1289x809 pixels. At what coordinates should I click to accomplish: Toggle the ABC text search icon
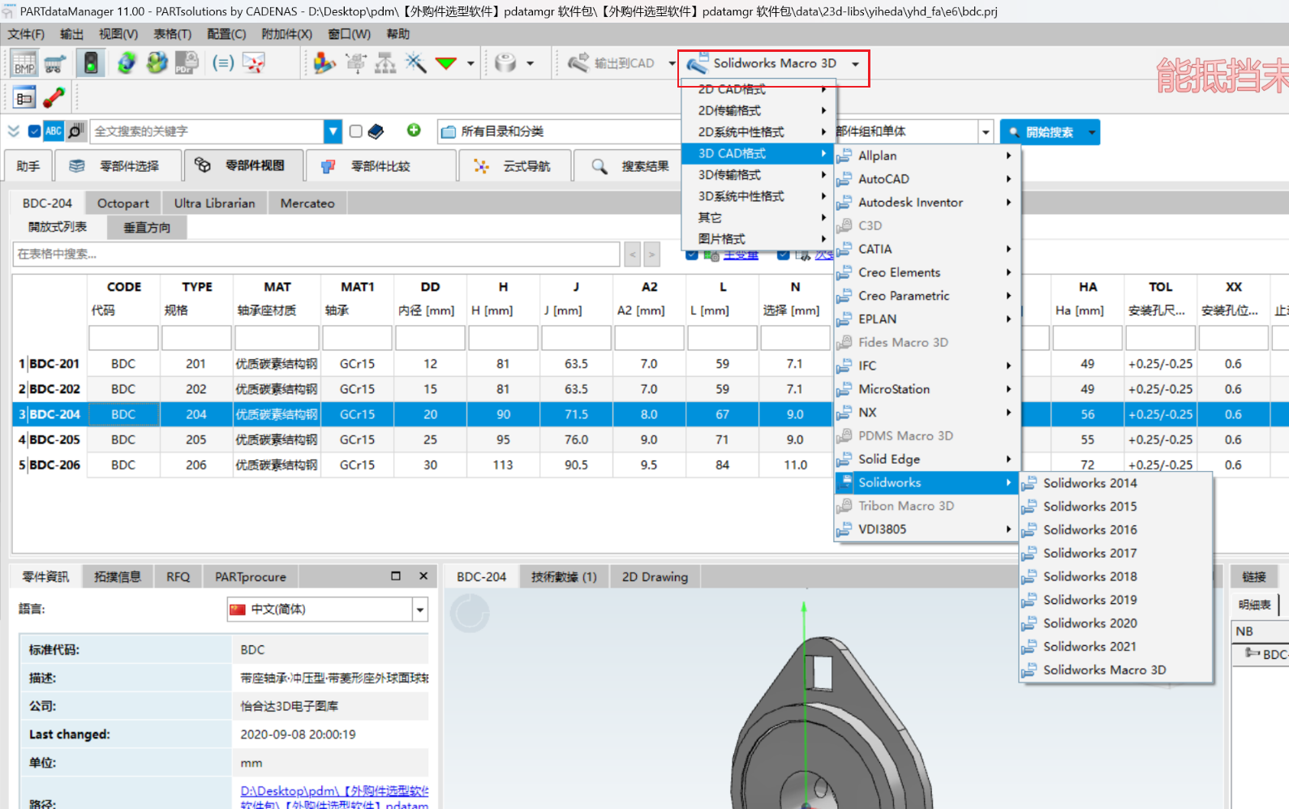[54, 131]
